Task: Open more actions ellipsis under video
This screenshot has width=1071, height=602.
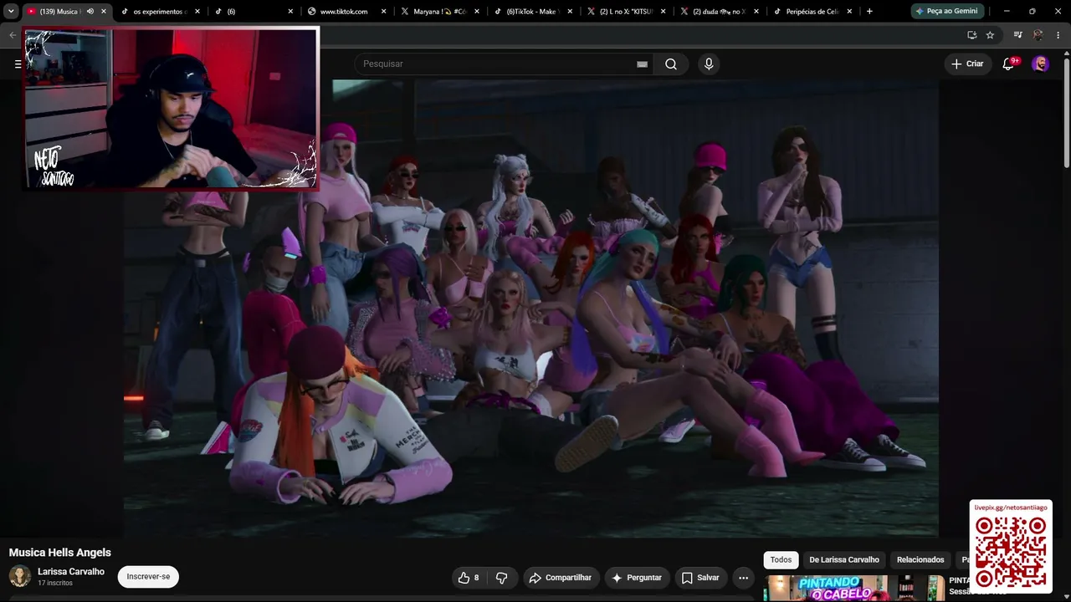Action: pyautogui.click(x=743, y=578)
